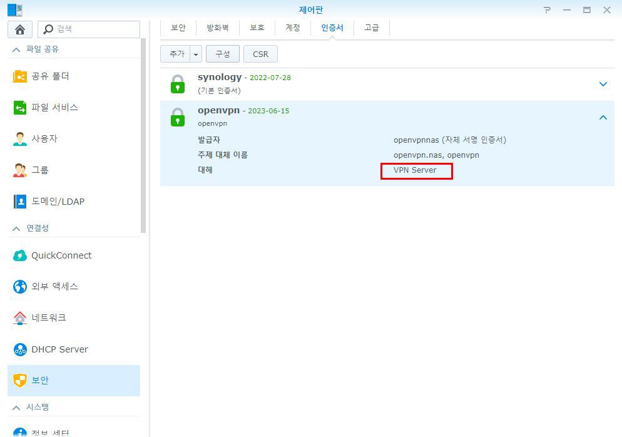Collapse the openvpn certificate details
The width and height of the screenshot is (622, 437).
pyautogui.click(x=603, y=117)
